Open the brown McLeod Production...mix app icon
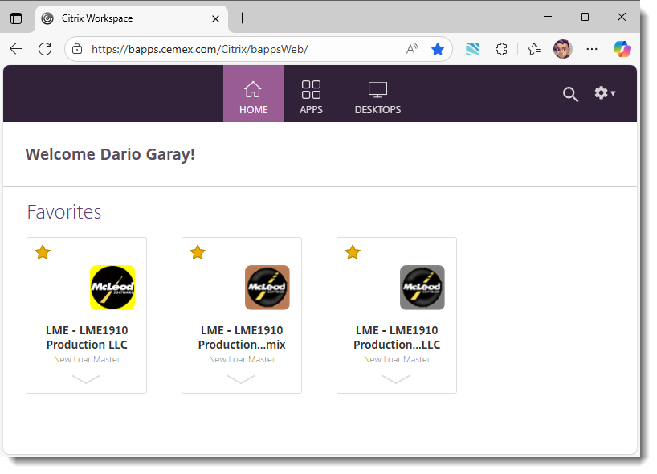 [x=267, y=287]
